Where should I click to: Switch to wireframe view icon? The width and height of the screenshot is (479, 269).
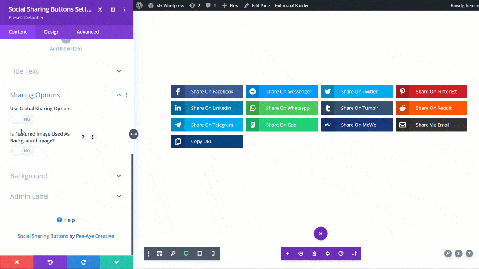point(160,253)
